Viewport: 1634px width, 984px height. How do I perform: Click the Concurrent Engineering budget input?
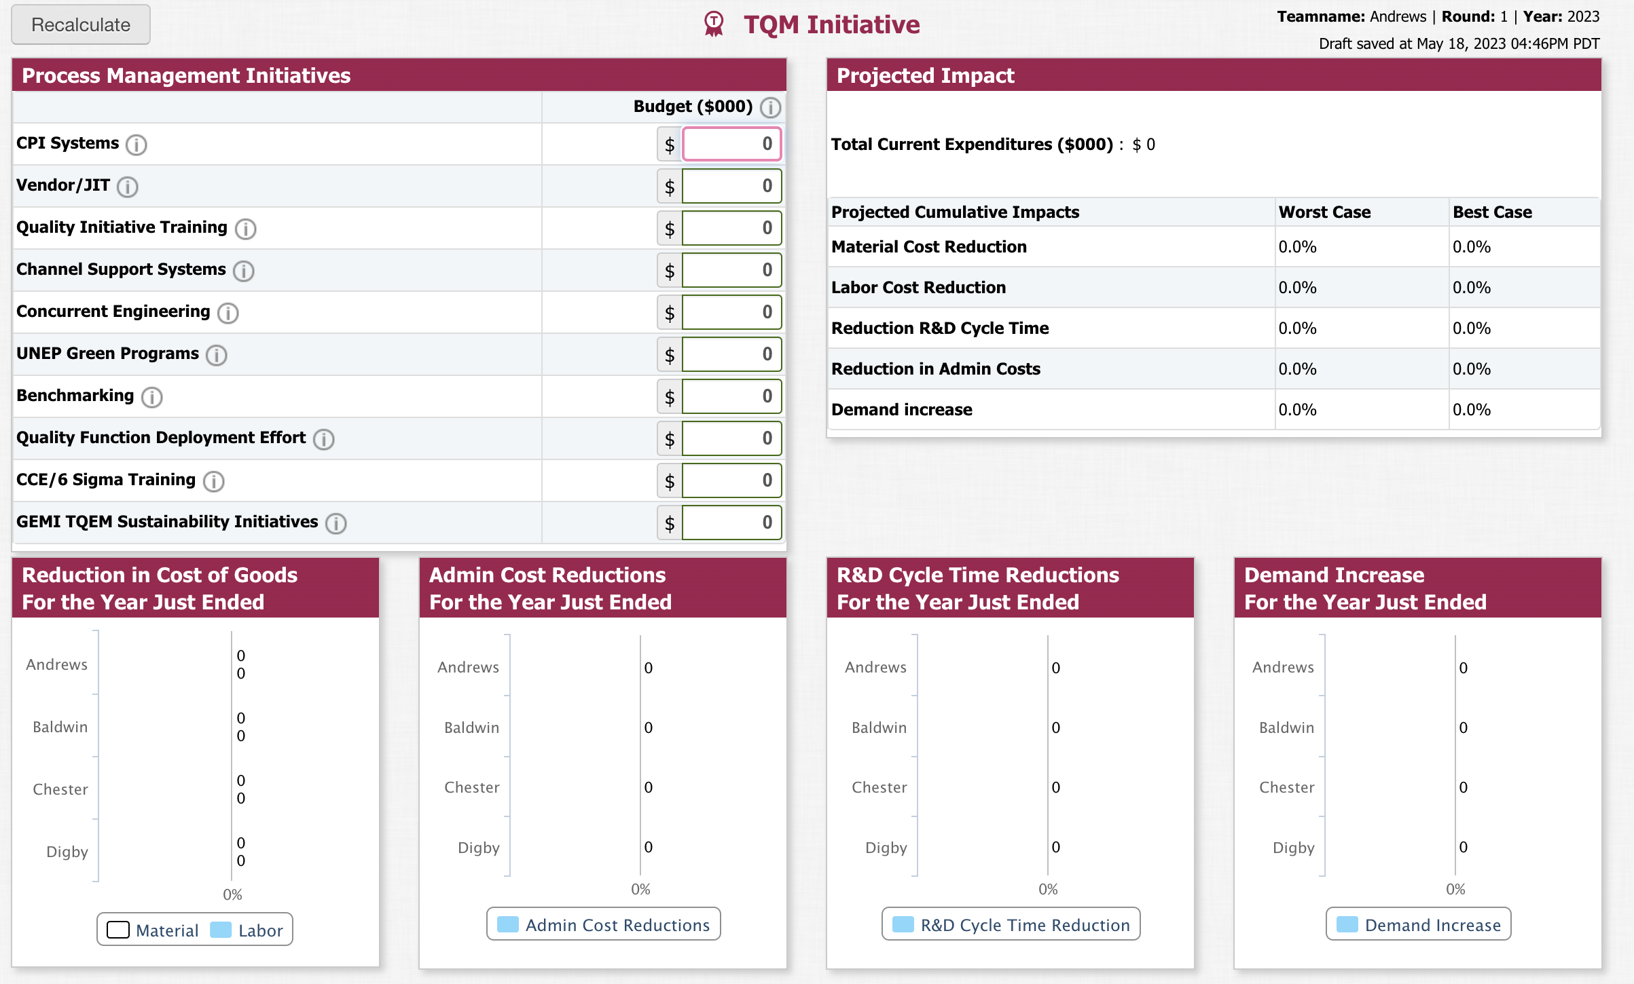[x=732, y=312]
